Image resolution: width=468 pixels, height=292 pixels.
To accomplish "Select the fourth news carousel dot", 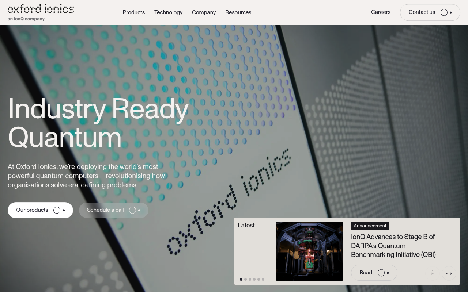I will tap(254, 280).
